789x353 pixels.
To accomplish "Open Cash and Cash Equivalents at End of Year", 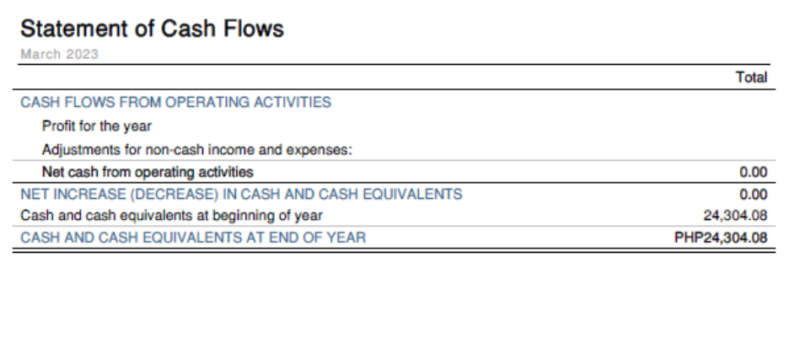I will click(x=193, y=237).
